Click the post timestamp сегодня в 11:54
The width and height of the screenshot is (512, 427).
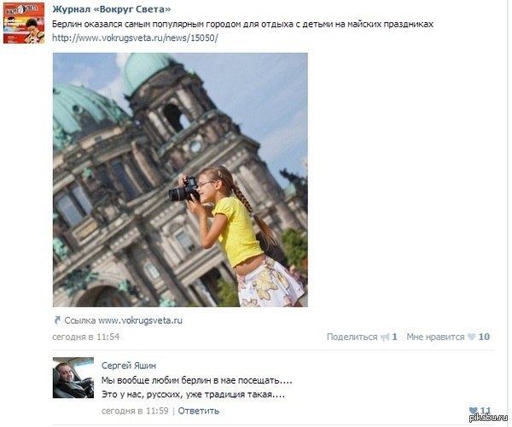pyautogui.click(x=86, y=337)
